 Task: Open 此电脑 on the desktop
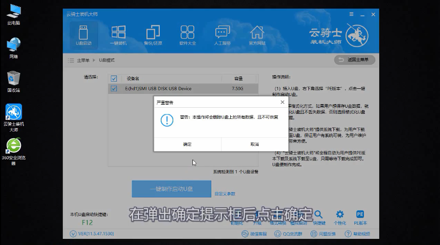click(x=13, y=15)
